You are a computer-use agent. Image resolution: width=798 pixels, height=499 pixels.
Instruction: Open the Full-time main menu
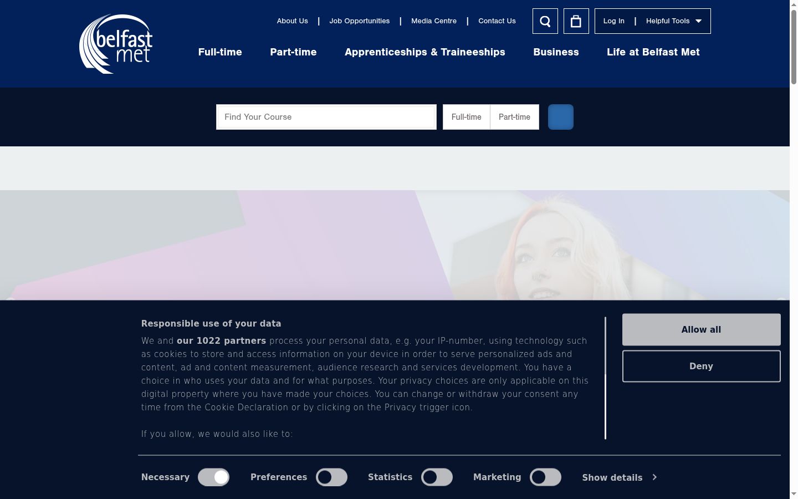220,52
